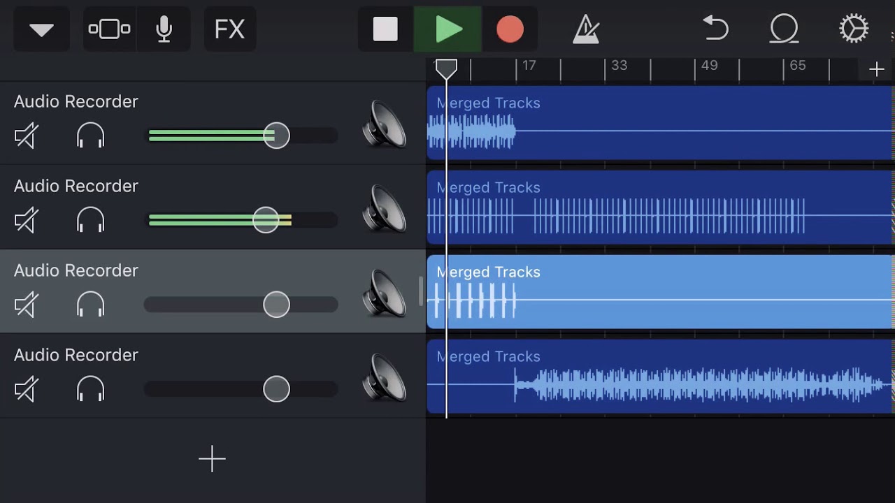This screenshot has width=895, height=503.
Task: Switch to the tracks view button
Action: [109, 29]
